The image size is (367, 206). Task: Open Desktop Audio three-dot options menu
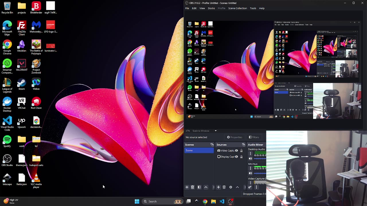tap(250, 154)
